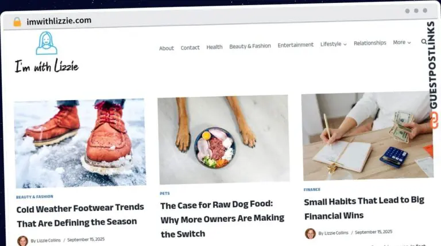Expand the More dropdown menu
This screenshot has width=441, height=246.
click(x=401, y=42)
